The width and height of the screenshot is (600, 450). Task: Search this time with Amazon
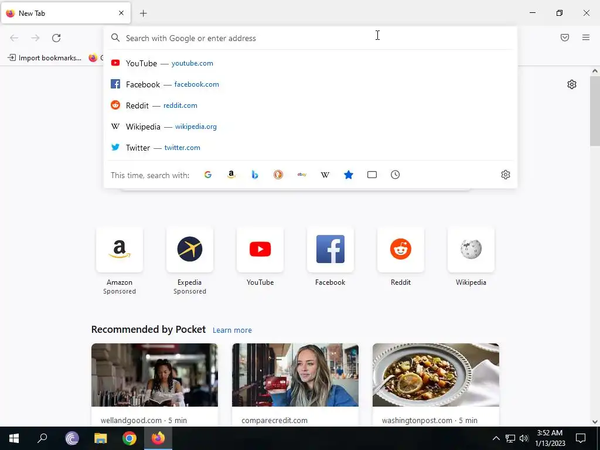(231, 175)
